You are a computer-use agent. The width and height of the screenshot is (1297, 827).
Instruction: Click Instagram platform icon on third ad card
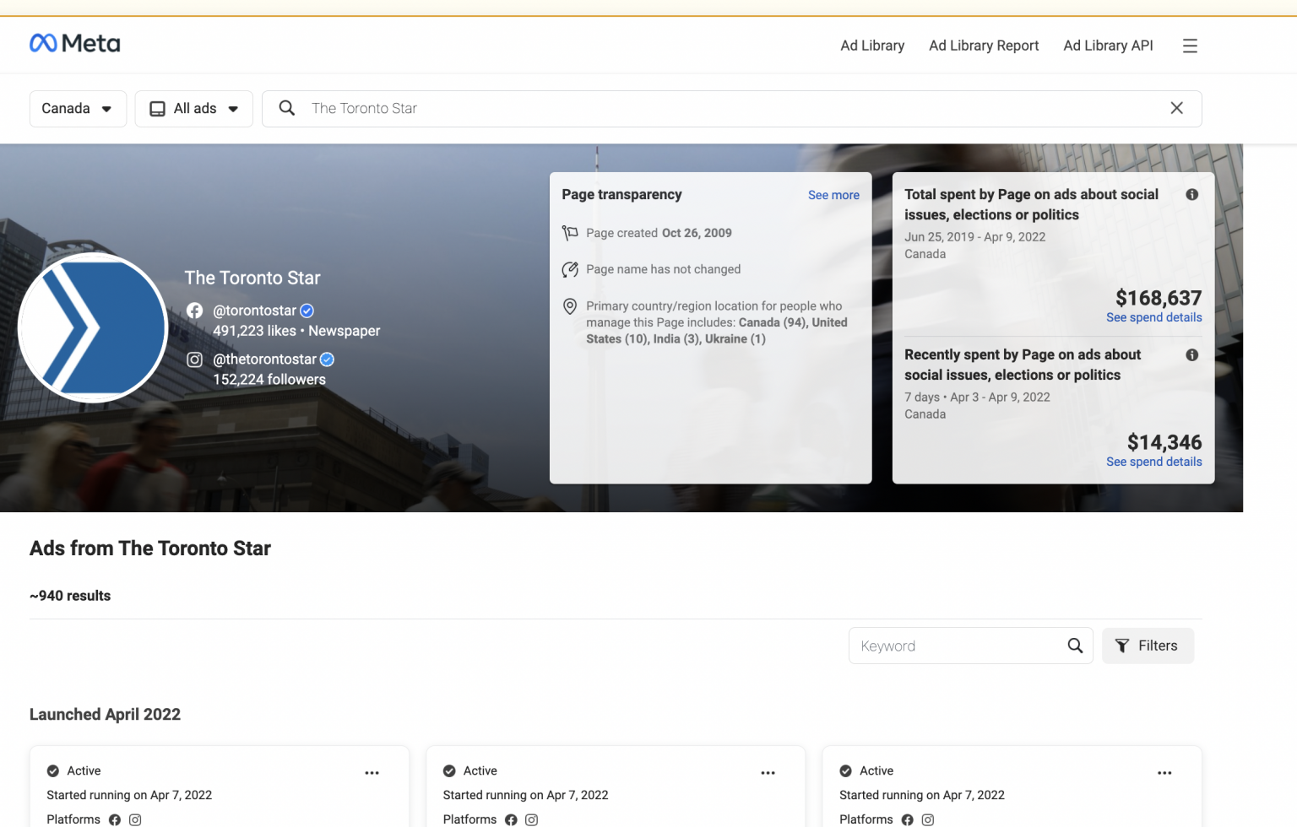click(928, 819)
